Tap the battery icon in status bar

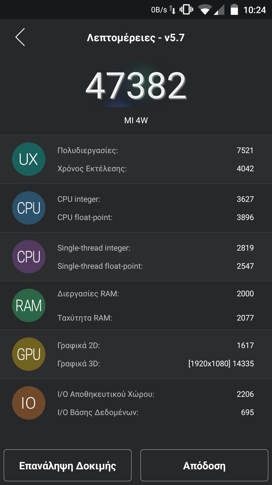pos(234,10)
